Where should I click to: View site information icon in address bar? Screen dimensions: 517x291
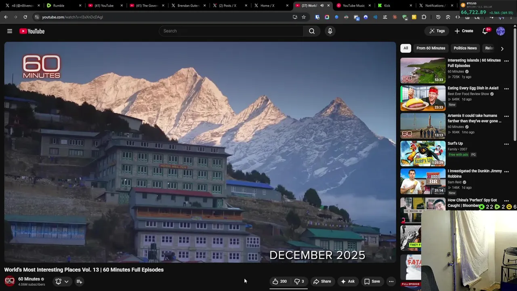click(37, 17)
